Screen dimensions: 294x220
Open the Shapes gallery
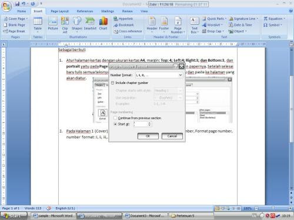pyautogui.click(x=77, y=24)
